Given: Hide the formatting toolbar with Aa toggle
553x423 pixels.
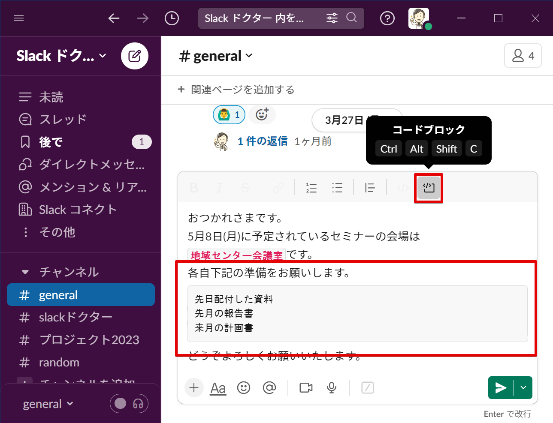Looking at the screenshot, I should pyautogui.click(x=218, y=387).
